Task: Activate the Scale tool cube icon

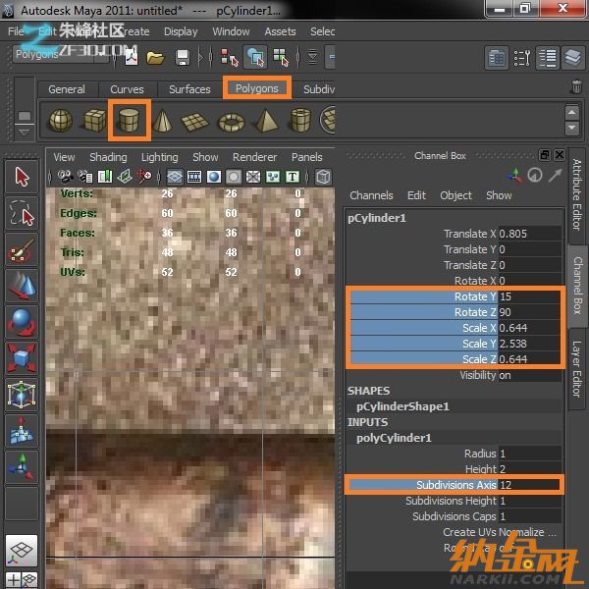Action: (x=22, y=358)
